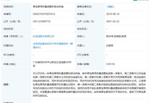Click the 申请人地址 field label
The height and width of the screenshot is (103, 151).
point(10,64)
